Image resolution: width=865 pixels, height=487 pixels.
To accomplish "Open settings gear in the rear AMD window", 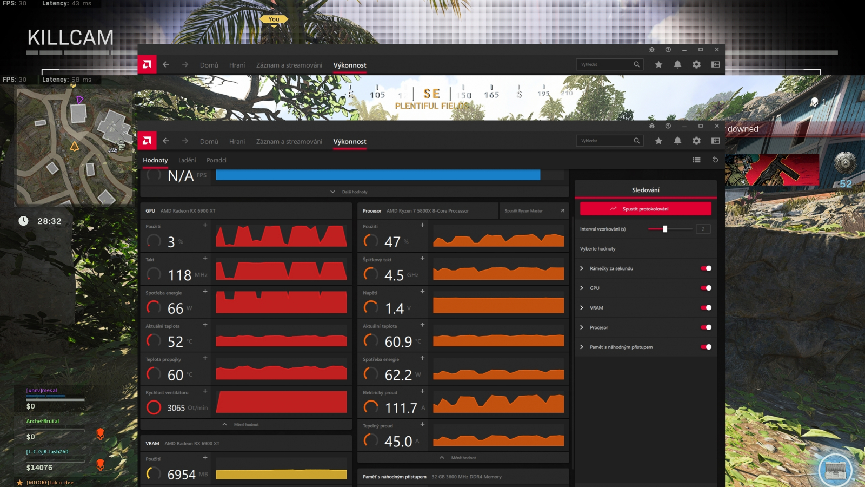I will 696,64.
